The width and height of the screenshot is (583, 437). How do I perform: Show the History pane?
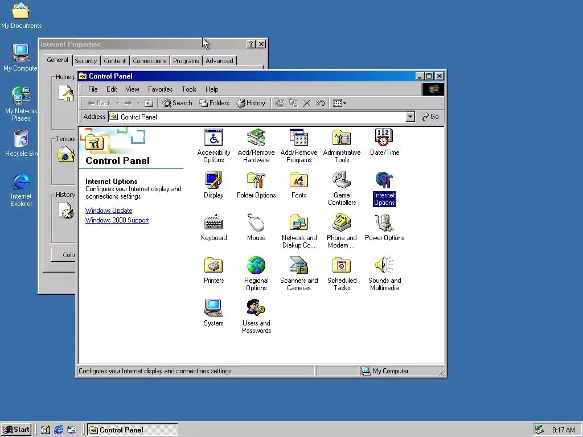click(251, 103)
